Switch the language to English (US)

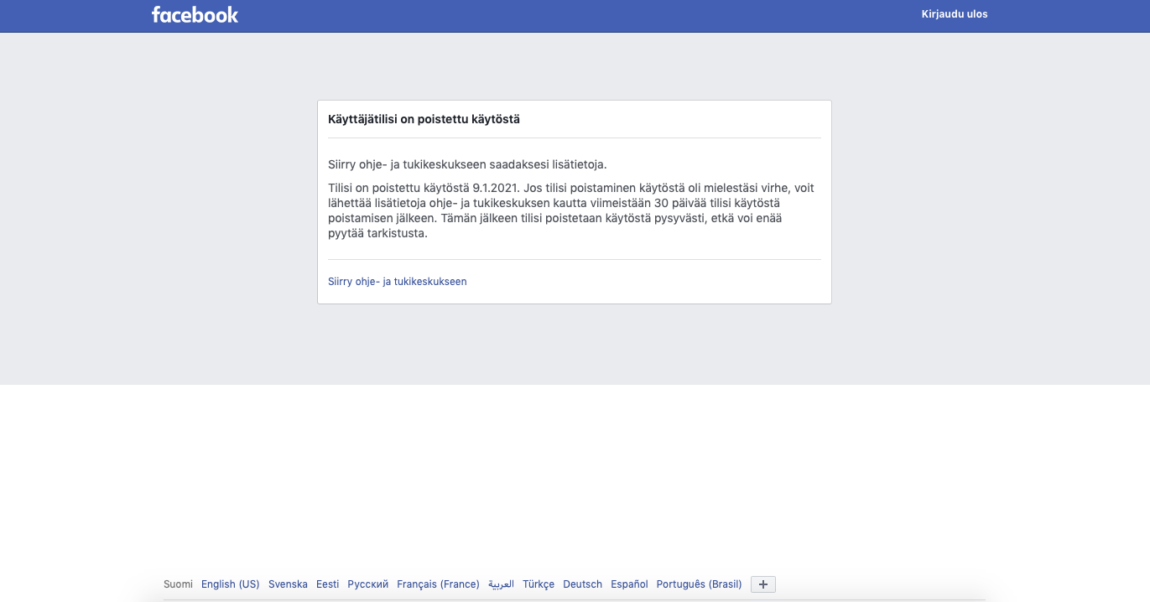tap(230, 584)
